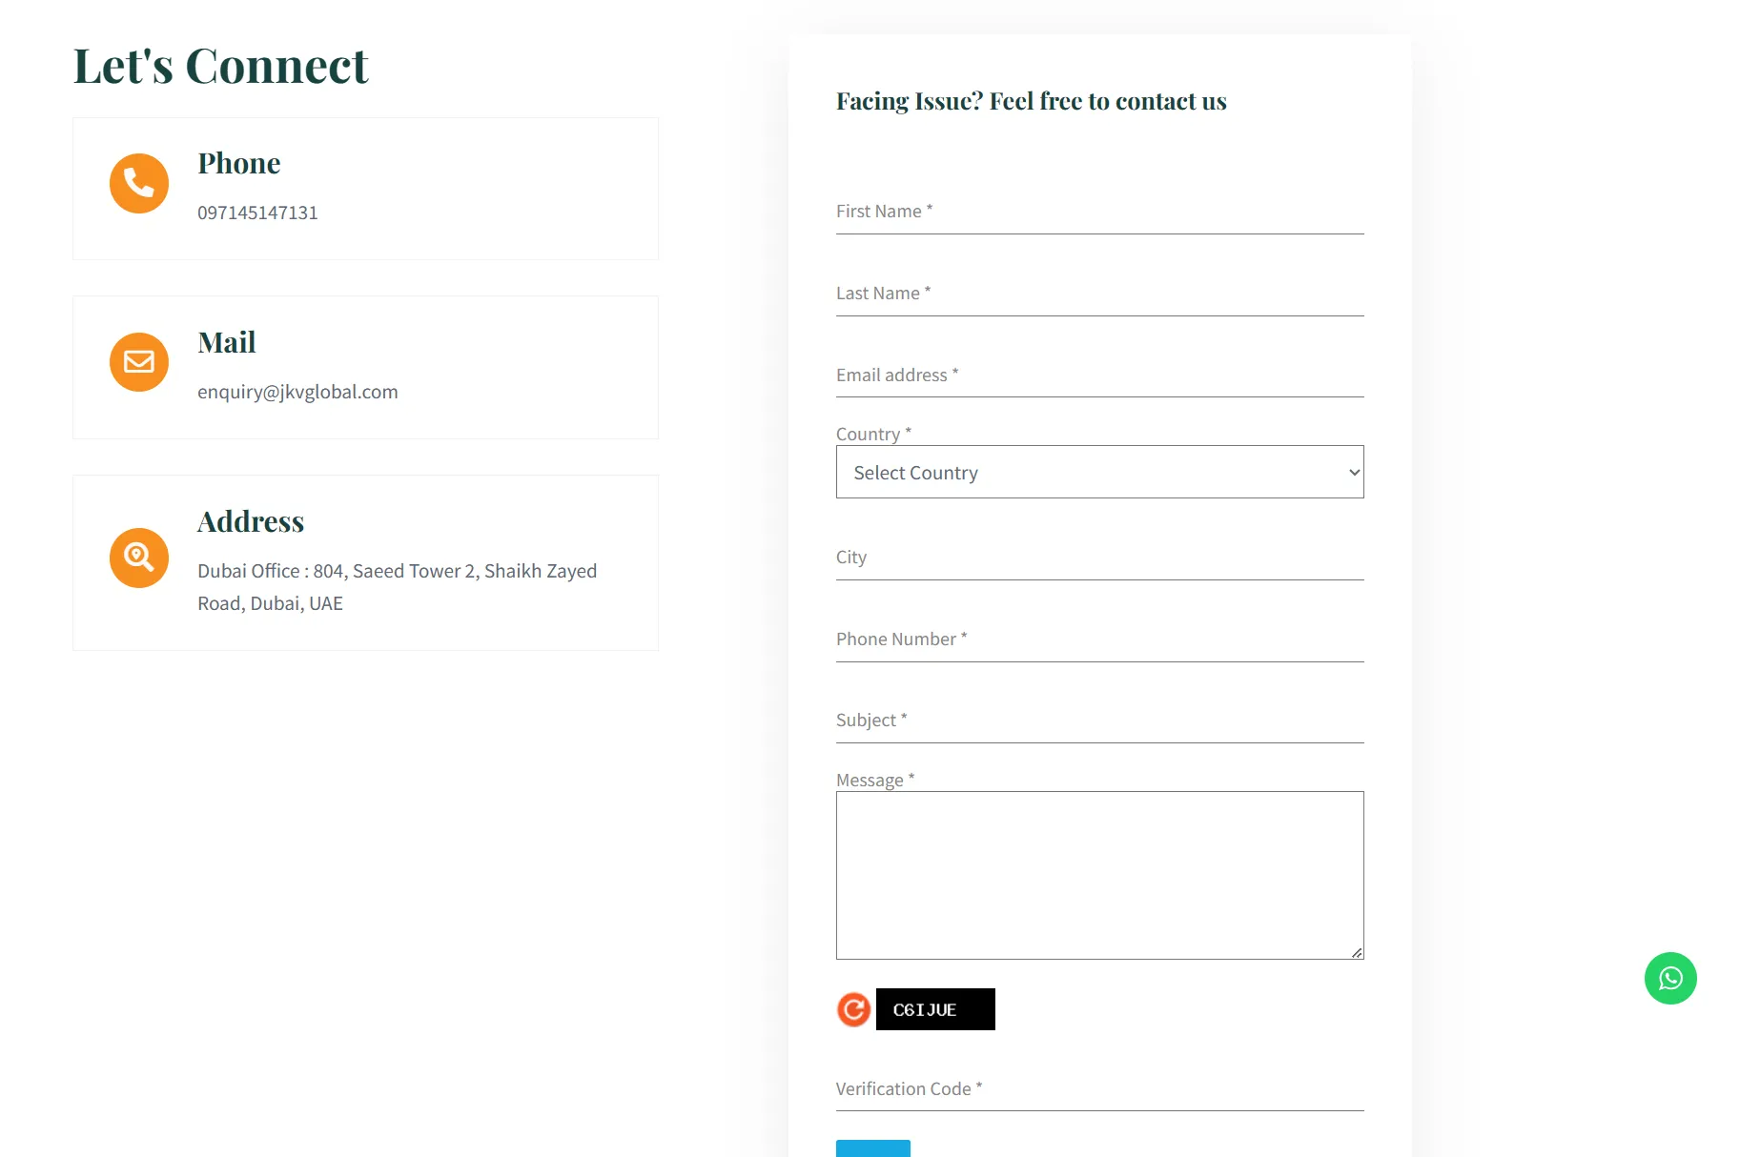Viewport: 1740px width, 1157px height.
Task: Click the blue submit button
Action: (873, 1148)
